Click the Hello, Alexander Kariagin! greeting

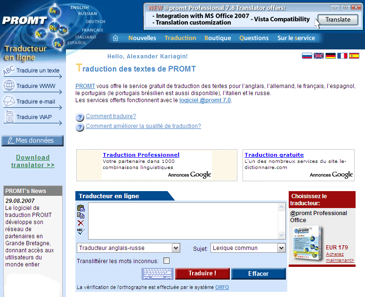(x=147, y=56)
